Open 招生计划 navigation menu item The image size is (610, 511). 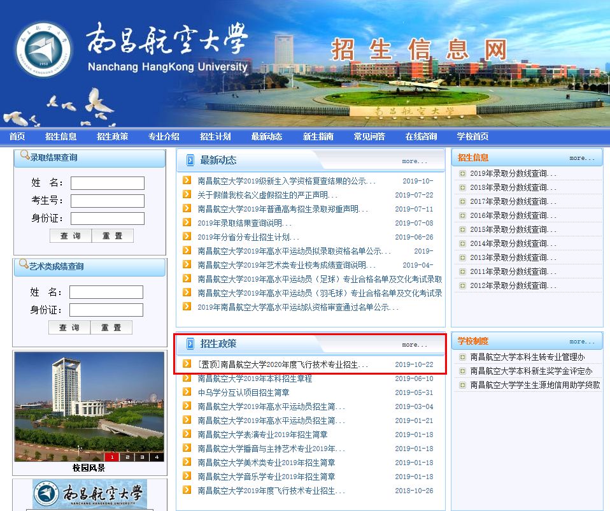tap(215, 136)
